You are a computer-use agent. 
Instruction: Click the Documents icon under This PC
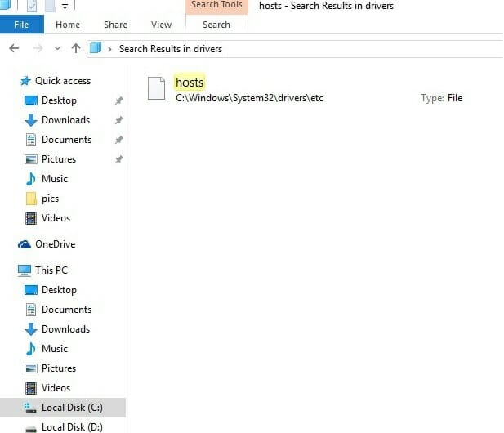(x=31, y=310)
